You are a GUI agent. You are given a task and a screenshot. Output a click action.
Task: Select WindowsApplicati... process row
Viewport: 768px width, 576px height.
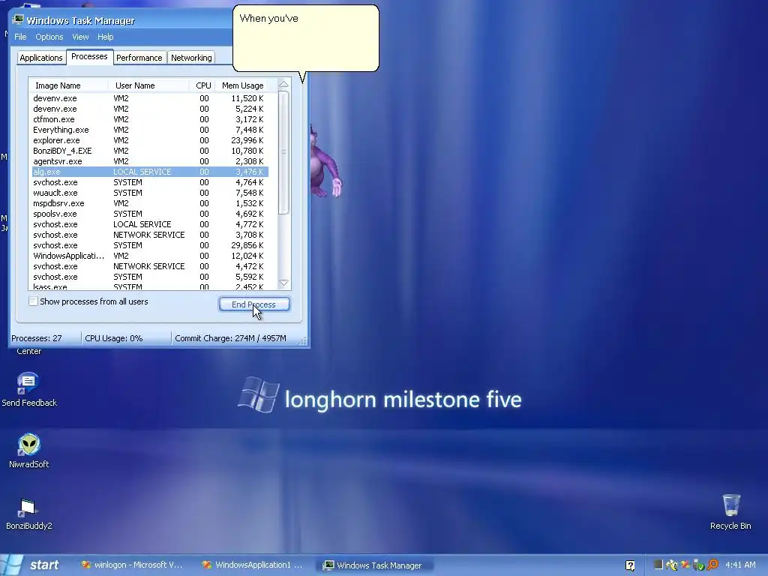click(150, 256)
